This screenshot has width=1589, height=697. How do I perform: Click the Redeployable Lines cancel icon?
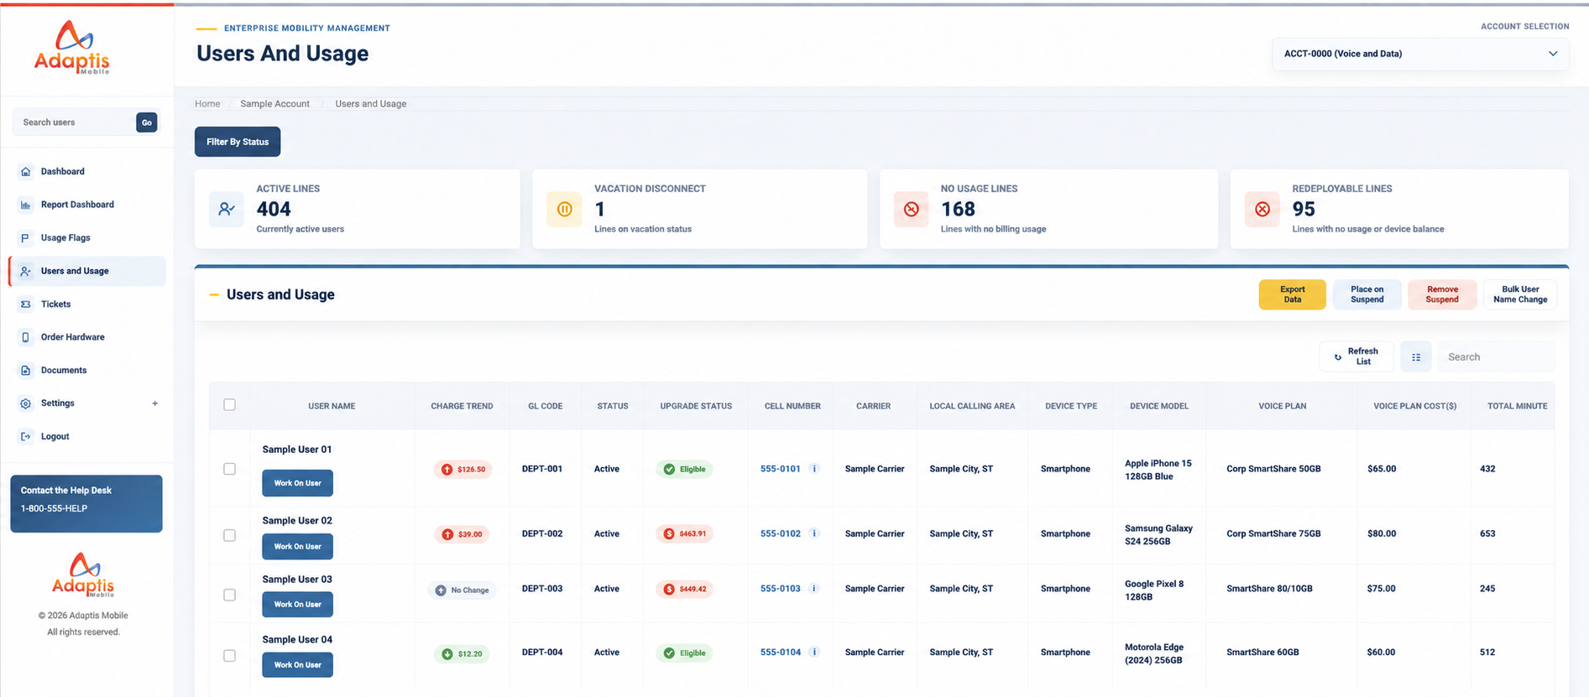tap(1262, 209)
